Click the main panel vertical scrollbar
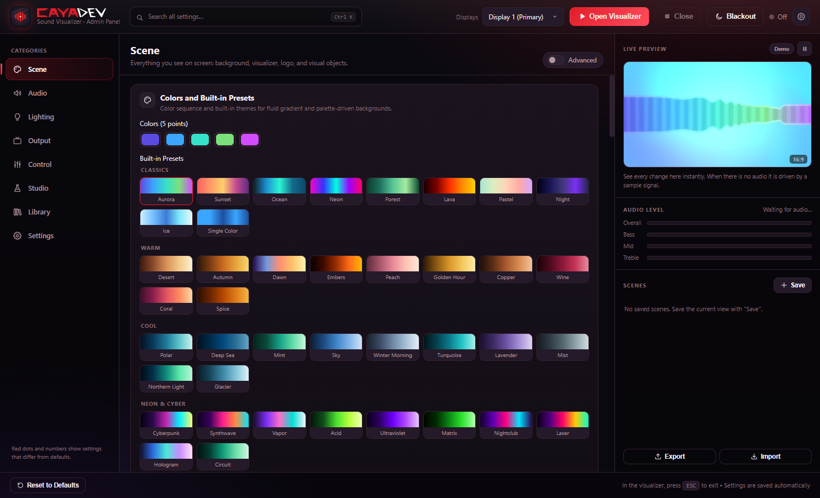 [x=612, y=106]
